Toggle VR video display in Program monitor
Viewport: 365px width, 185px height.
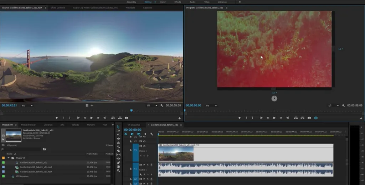316,118
